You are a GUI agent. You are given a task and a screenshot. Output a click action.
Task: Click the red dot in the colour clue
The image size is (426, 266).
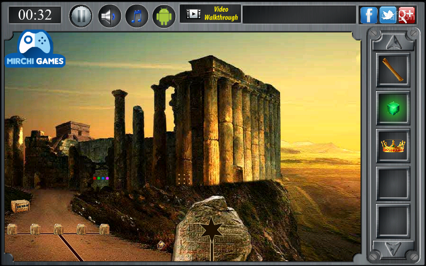[x=95, y=178]
